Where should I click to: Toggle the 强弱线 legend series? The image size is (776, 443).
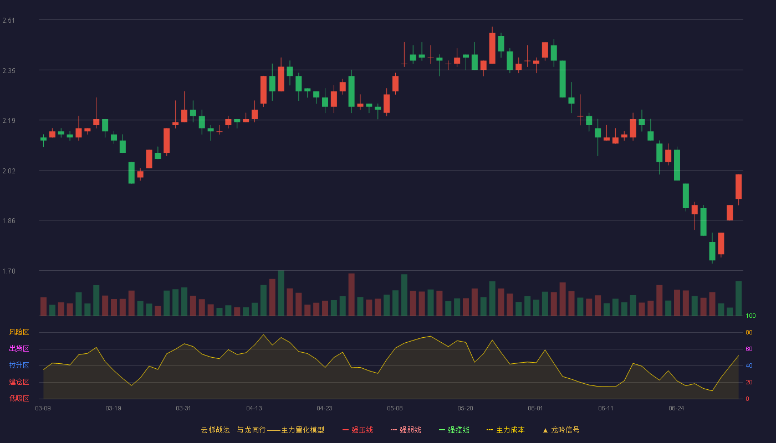[x=406, y=430]
